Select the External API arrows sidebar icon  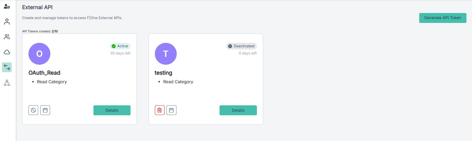[7, 67]
